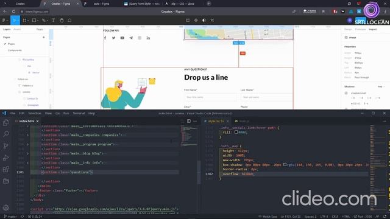
Task: Click the mask/contrast icon in Figma toolbar
Action: click(x=204, y=20)
